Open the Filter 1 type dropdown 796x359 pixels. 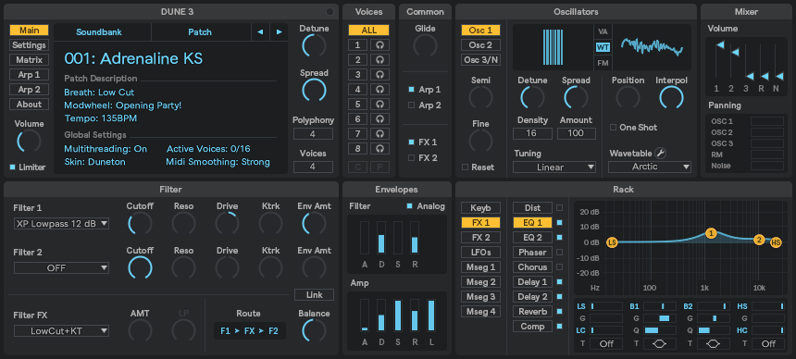[x=61, y=223]
